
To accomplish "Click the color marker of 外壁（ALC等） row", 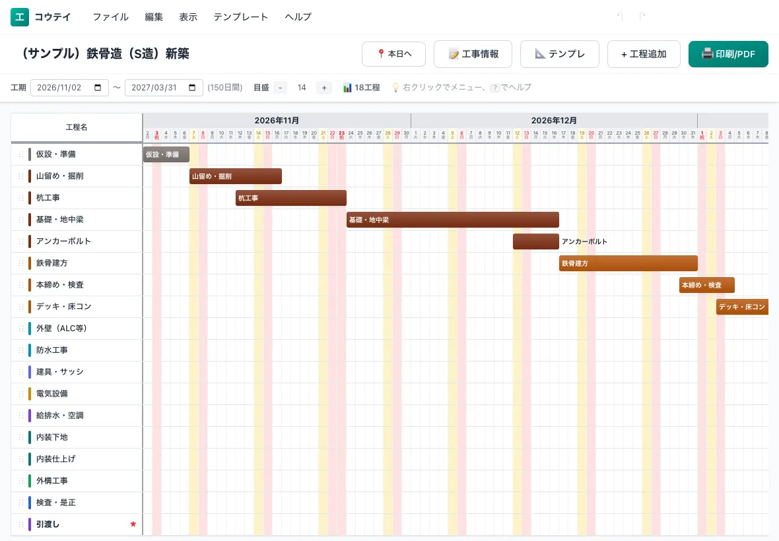I will [x=30, y=329].
